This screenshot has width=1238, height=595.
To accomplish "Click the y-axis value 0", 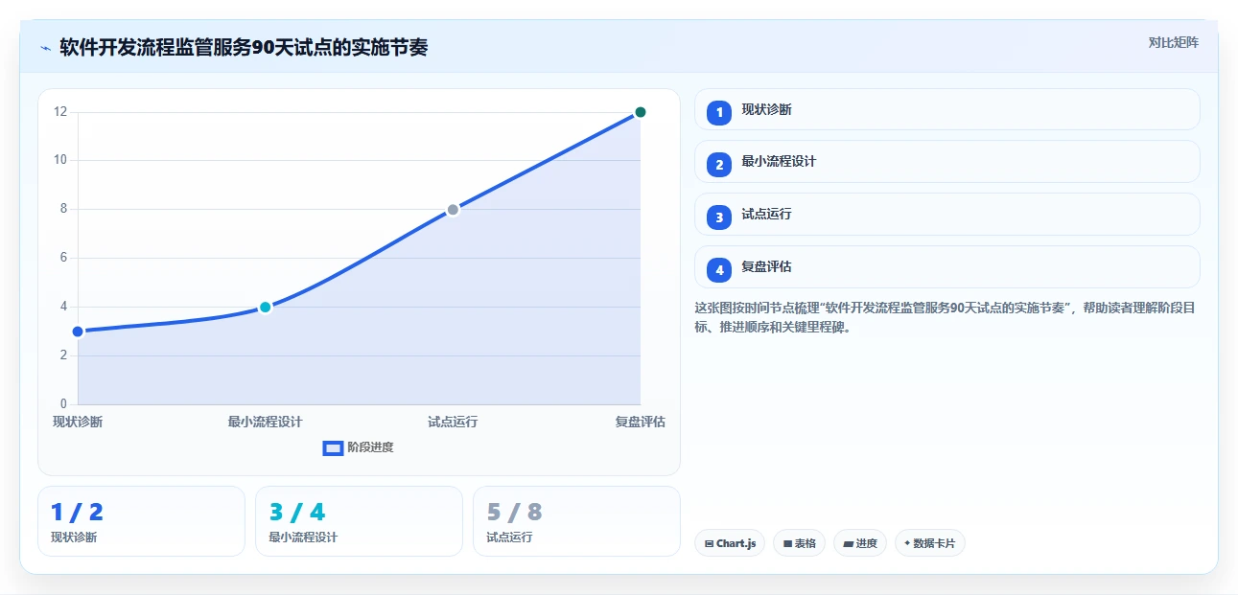I will point(63,404).
